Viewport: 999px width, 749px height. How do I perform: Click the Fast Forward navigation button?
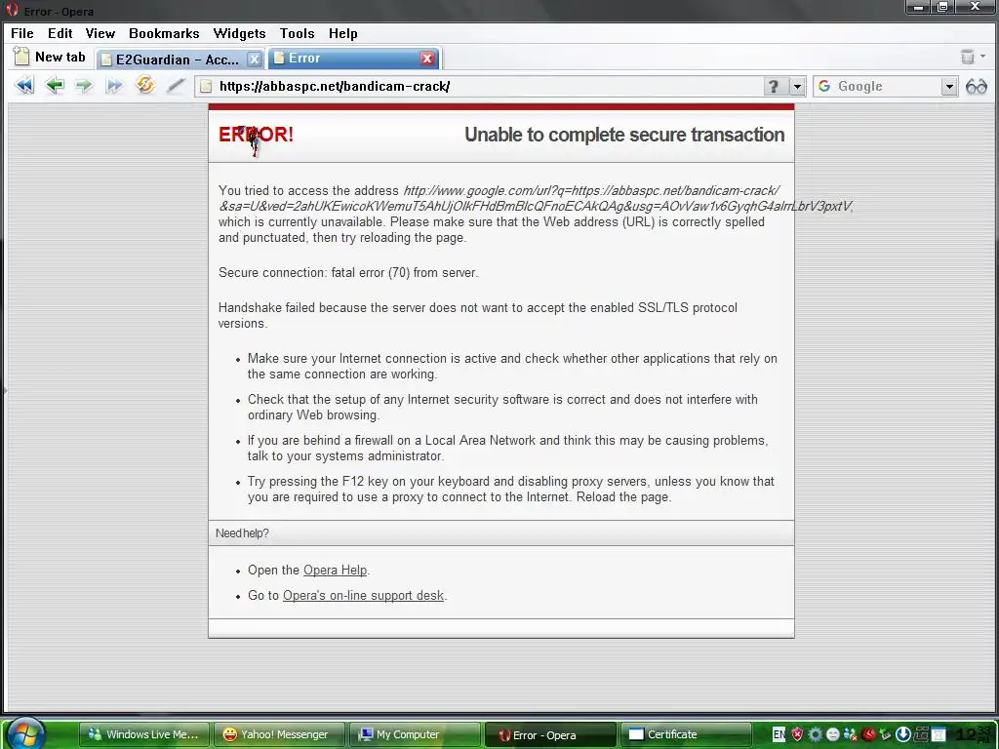115,86
